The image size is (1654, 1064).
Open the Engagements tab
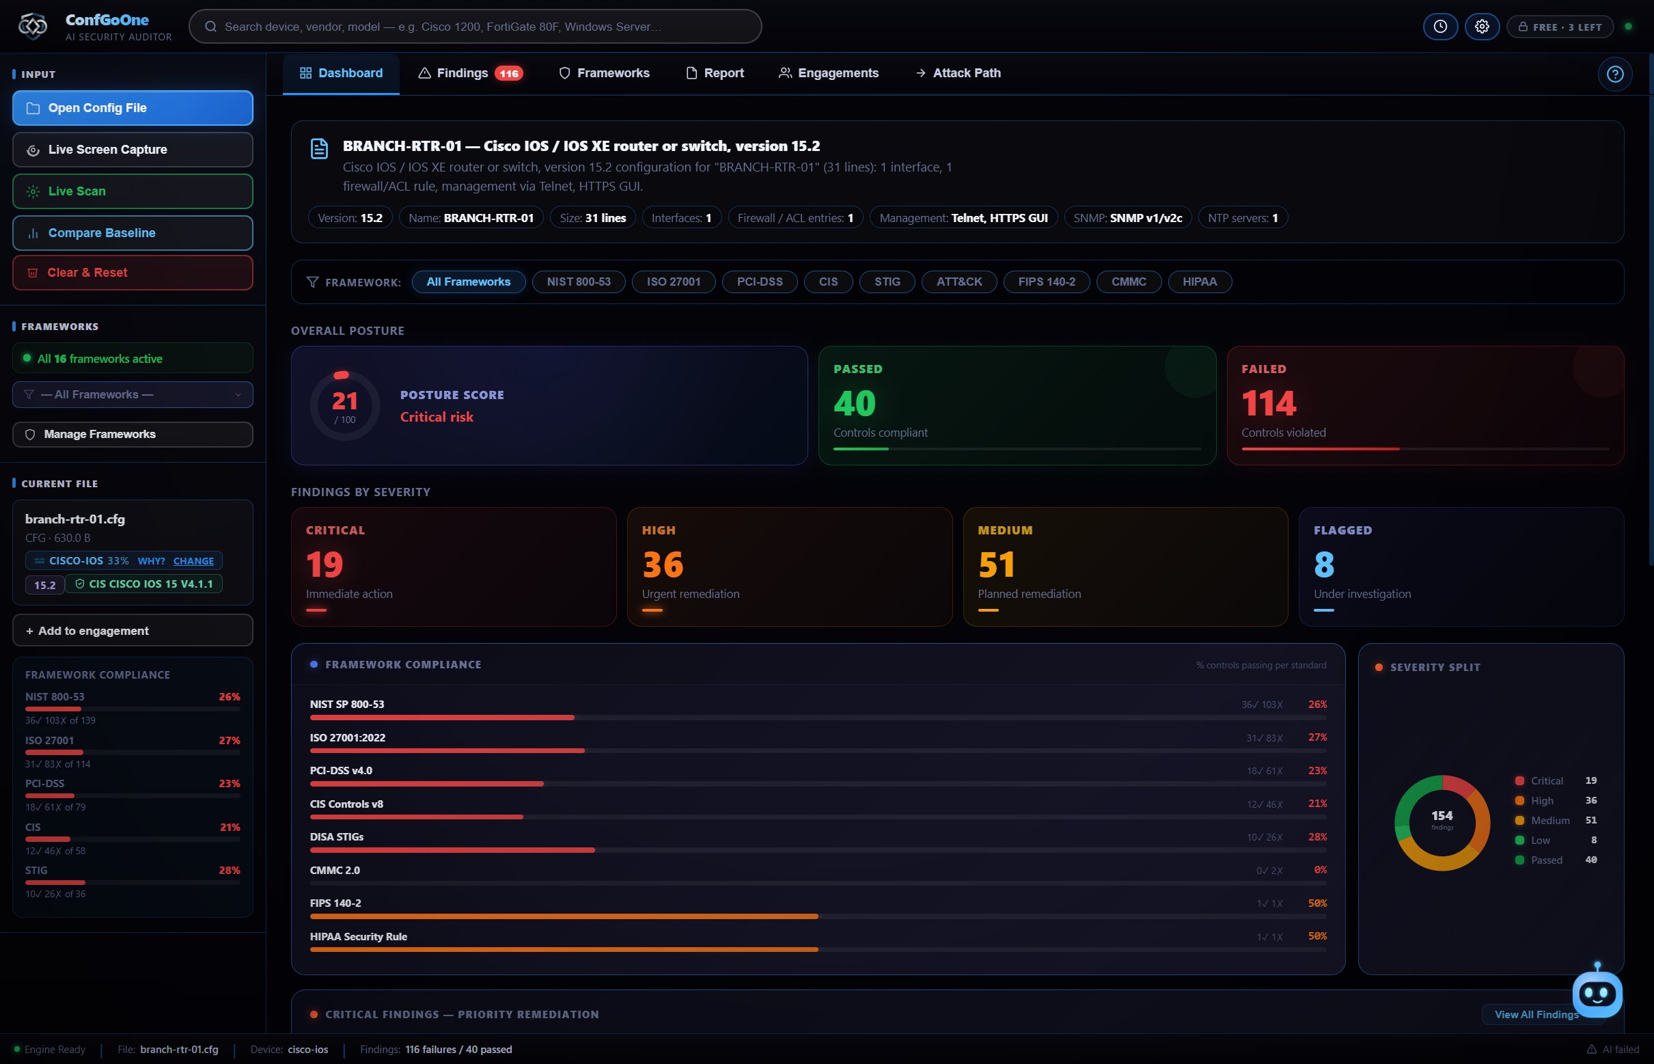click(829, 73)
